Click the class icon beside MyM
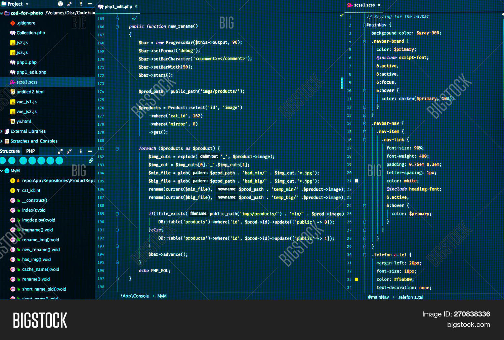Viewport: 504px width, 340px height. point(7,171)
